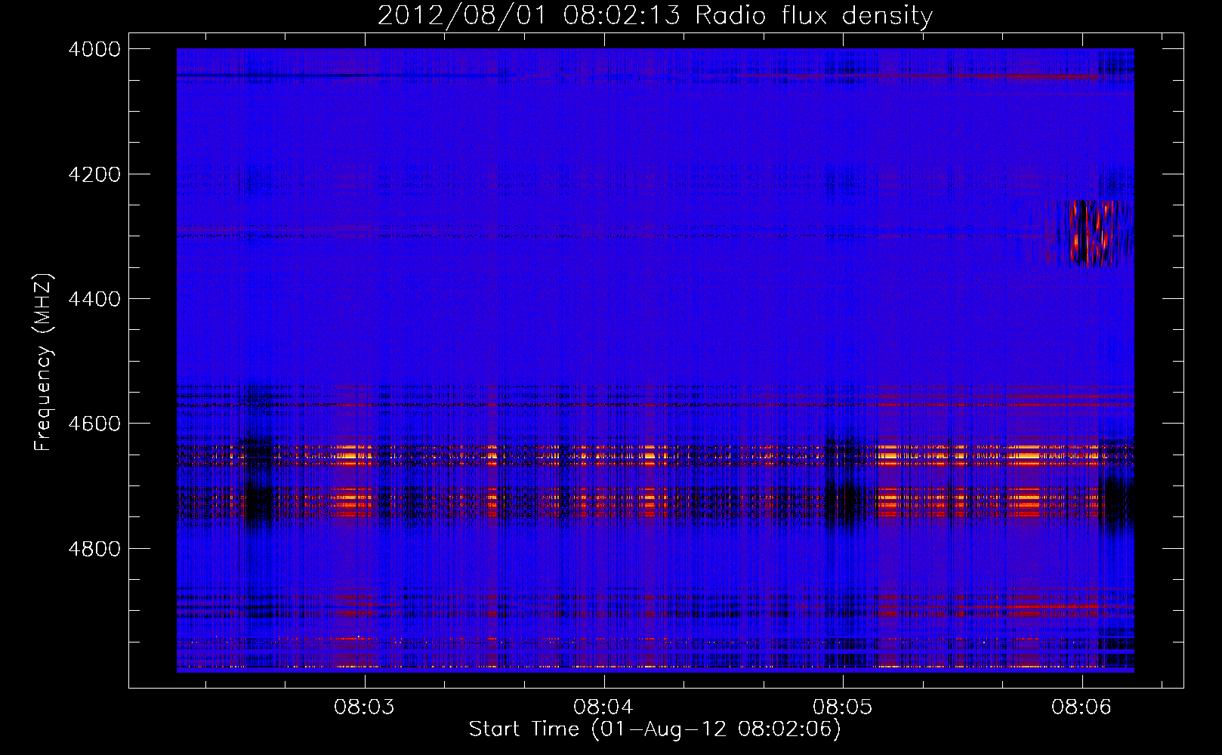Click the 'Start Time (01-Aug-12 08:02:06)' axis title
This screenshot has width=1222, height=755.
655,729
